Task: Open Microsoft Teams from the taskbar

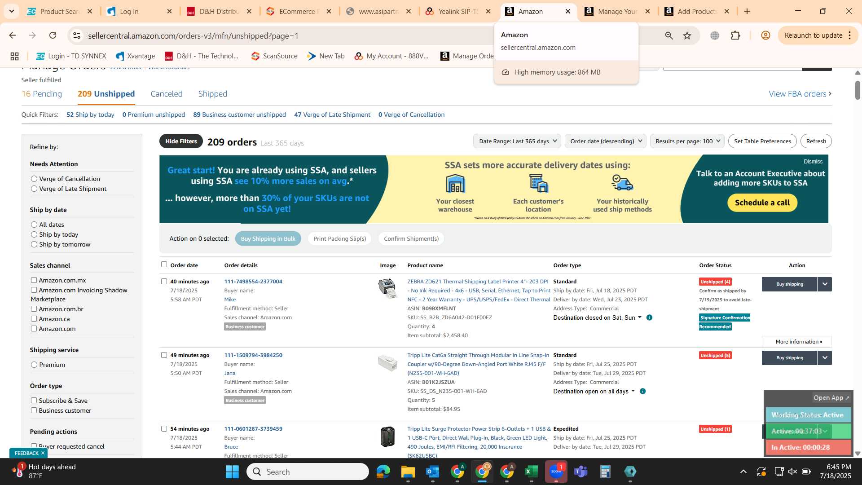Action: point(581,472)
